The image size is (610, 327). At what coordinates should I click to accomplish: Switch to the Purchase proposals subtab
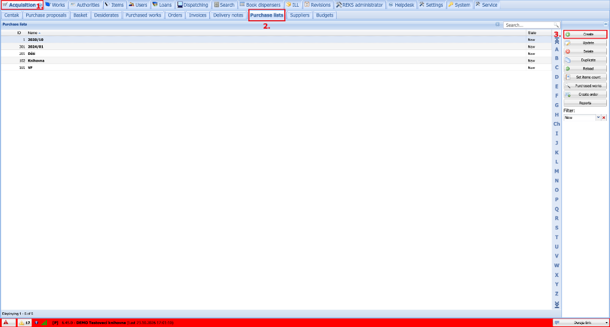[x=46, y=15]
